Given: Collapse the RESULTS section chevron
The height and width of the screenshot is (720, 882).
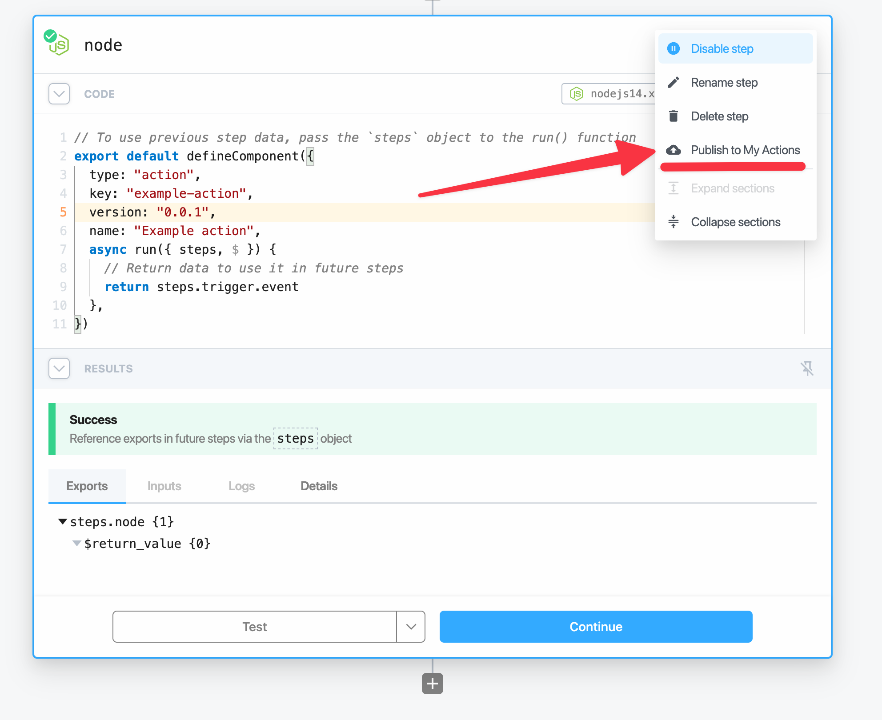Looking at the screenshot, I should (59, 368).
